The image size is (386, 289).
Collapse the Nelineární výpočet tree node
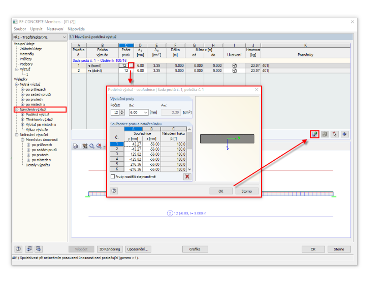coord(17,135)
